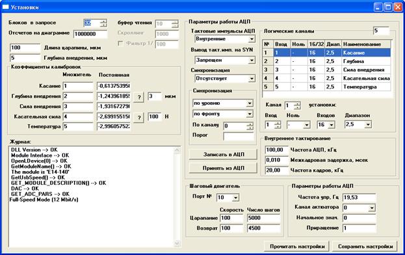Expand the Вывод такт.имп. на SYN dropdown
Image resolution: width=405 pixels, height=255 pixels.
tap(252, 60)
